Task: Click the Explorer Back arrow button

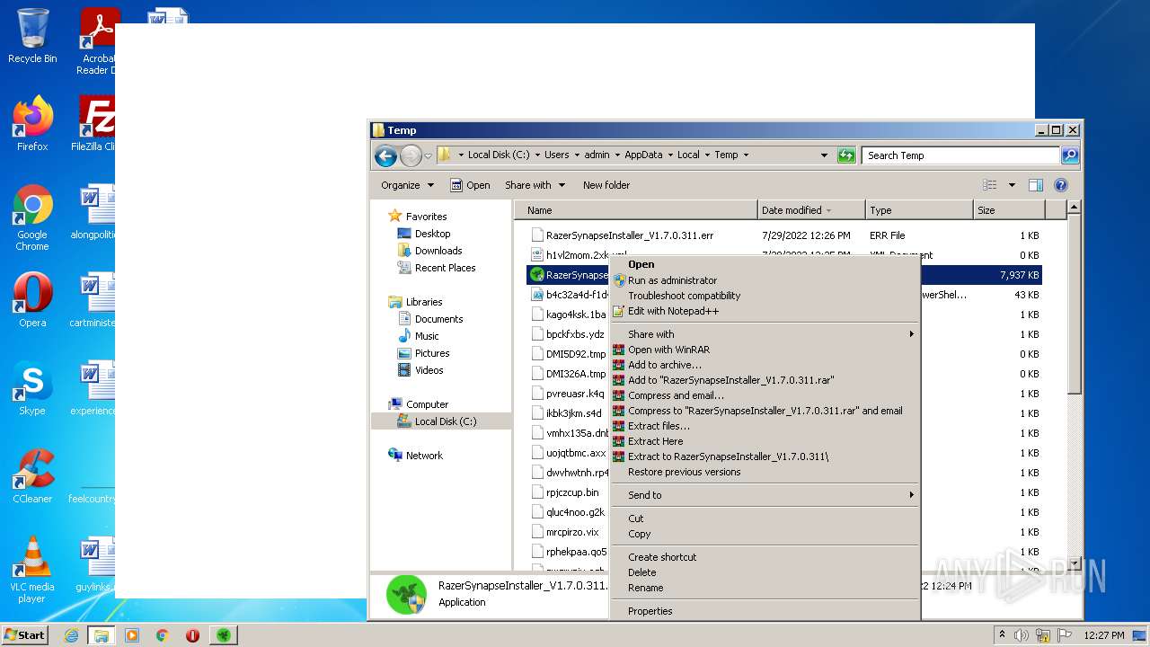Action: point(386,155)
